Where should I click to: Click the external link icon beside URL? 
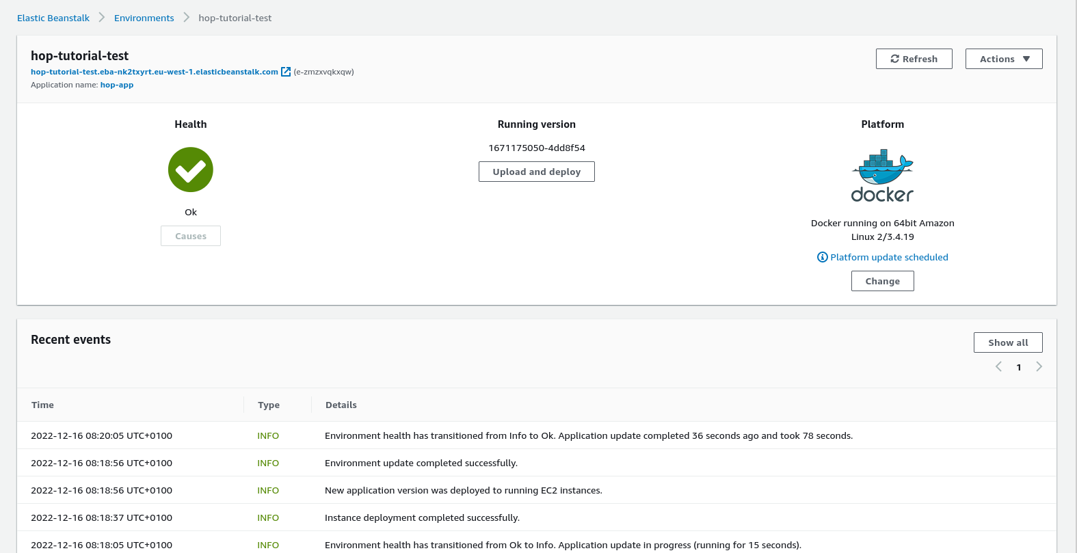point(286,72)
